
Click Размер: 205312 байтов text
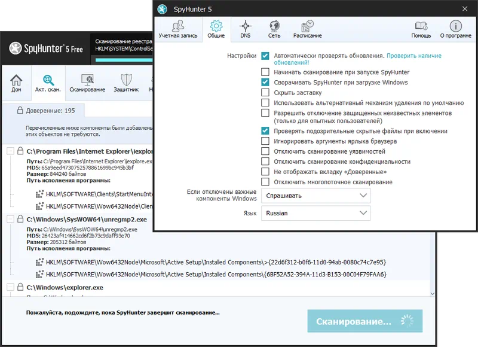point(56,242)
